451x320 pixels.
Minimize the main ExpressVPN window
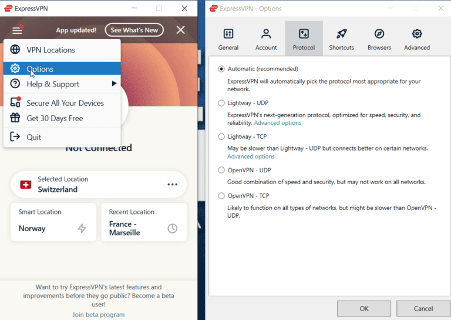(134, 8)
